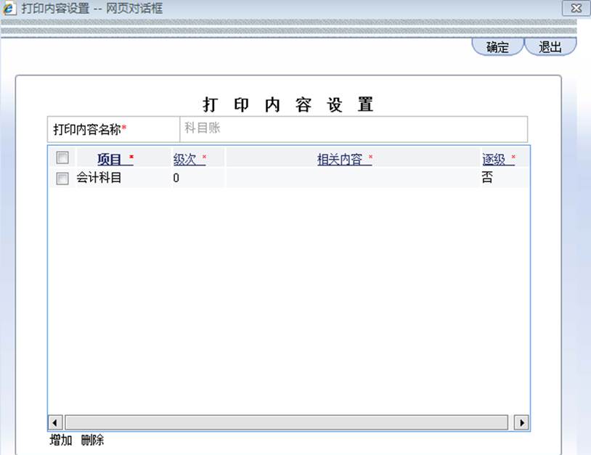
Task: Toggle the select-all checkbox in table header
Action: (x=62, y=157)
